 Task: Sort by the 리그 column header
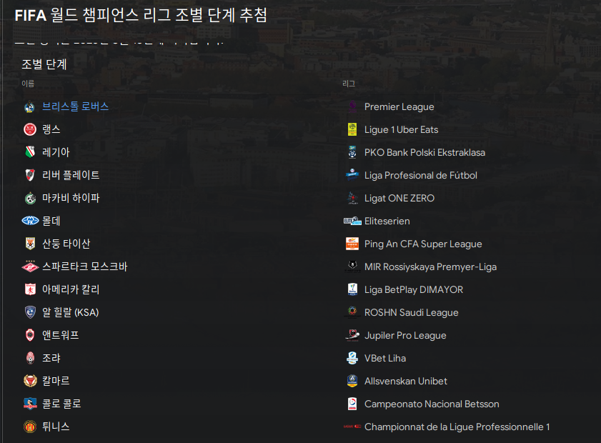pyautogui.click(x=349, y=84)
